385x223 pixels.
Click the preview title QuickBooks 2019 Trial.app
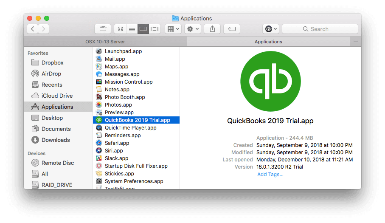(270, 121)
